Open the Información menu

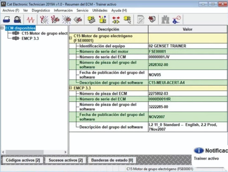63,11
